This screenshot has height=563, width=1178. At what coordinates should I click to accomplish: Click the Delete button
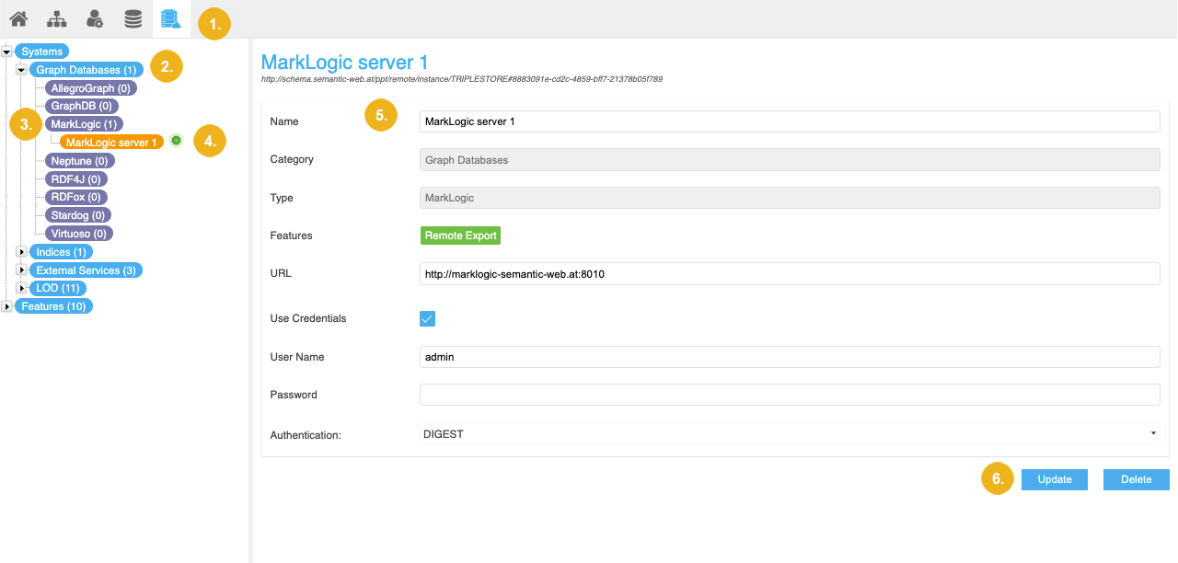1137,479
